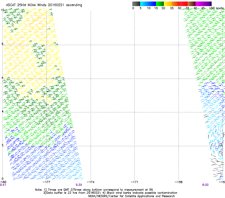Click the legend label '25'
The image size is (225, 198).
pyautogui.click(x=172, y=8)
